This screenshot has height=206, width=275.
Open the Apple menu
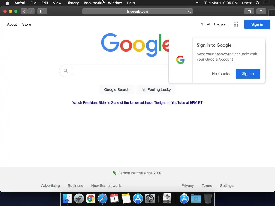coord(7,3)
